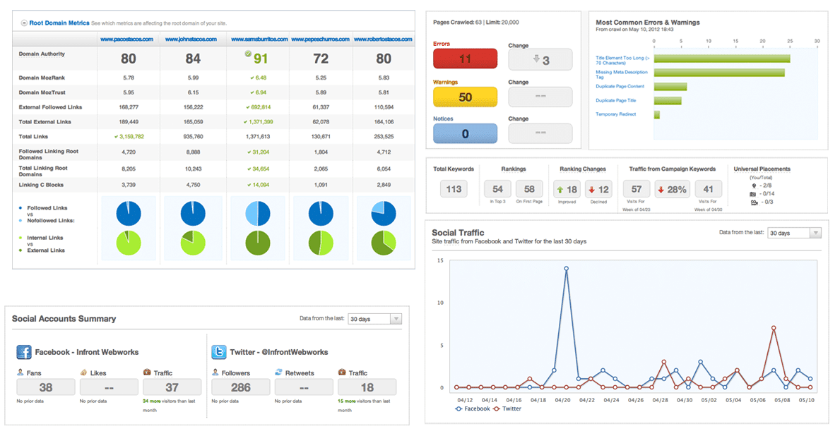
Task: Click the video camera icon in Universal Placements
Action: pyautogui.click(x=754, y=201)
